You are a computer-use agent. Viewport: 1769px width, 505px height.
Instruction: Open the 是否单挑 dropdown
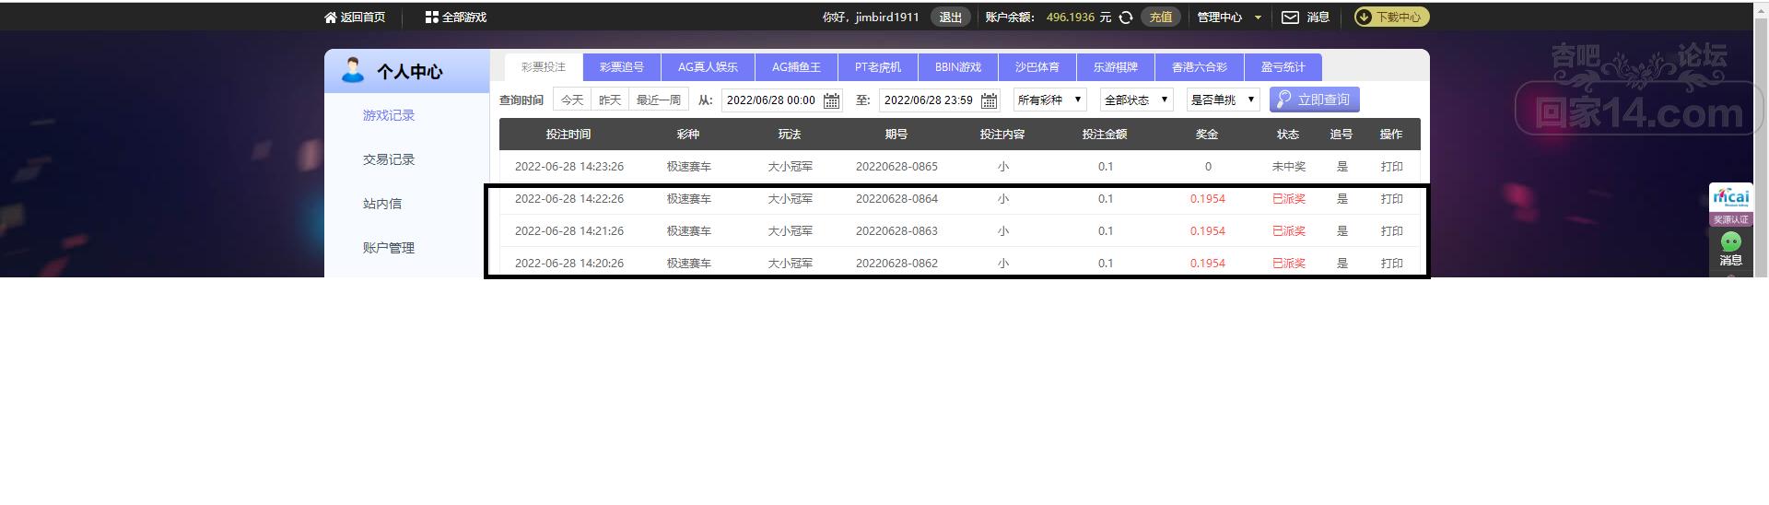click(1223, 100)
